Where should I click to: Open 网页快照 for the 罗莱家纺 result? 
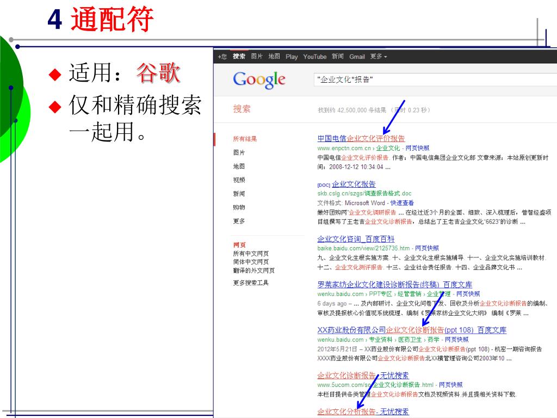point(468,294)
